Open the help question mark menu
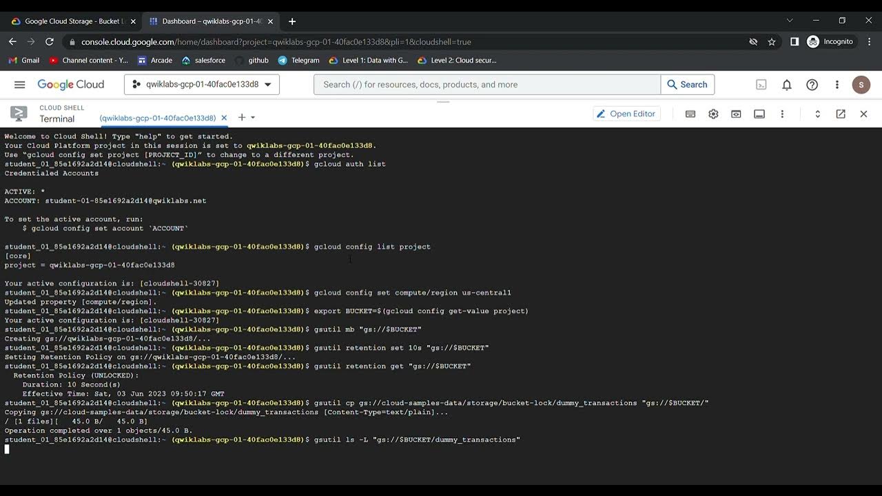Screen dimensions: 882x496 tap(812, 85)
